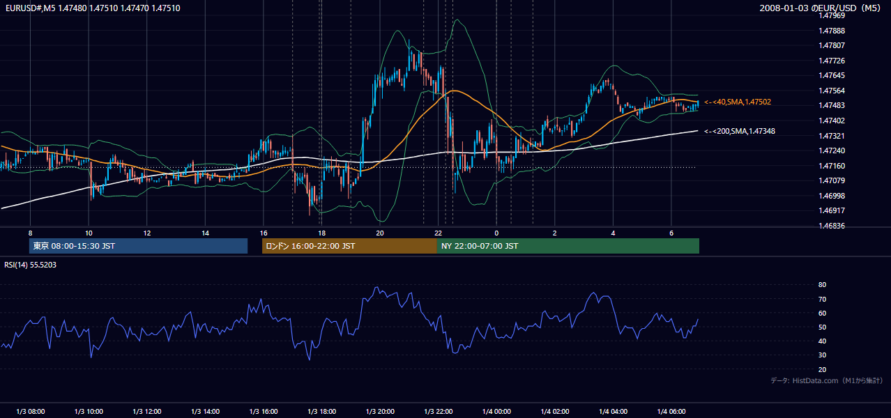Click RSI scale value 20
Screen dimensions: 891x418
(x=823, y=369)
